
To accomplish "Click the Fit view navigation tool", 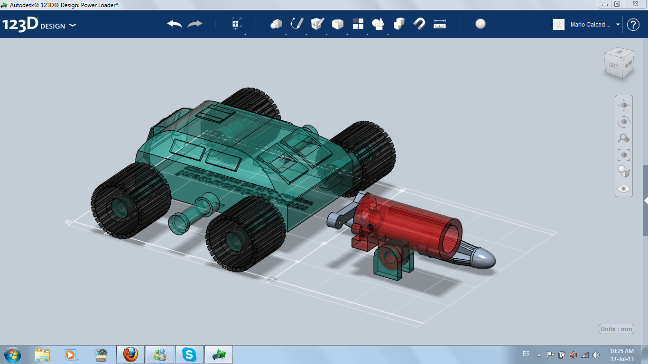I will point(624,155).
